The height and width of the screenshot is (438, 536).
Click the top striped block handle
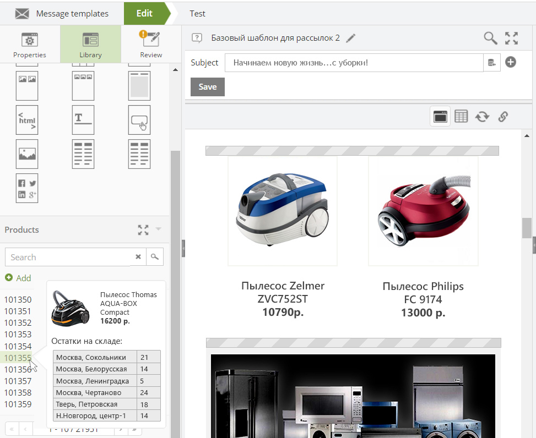(352, 151)
